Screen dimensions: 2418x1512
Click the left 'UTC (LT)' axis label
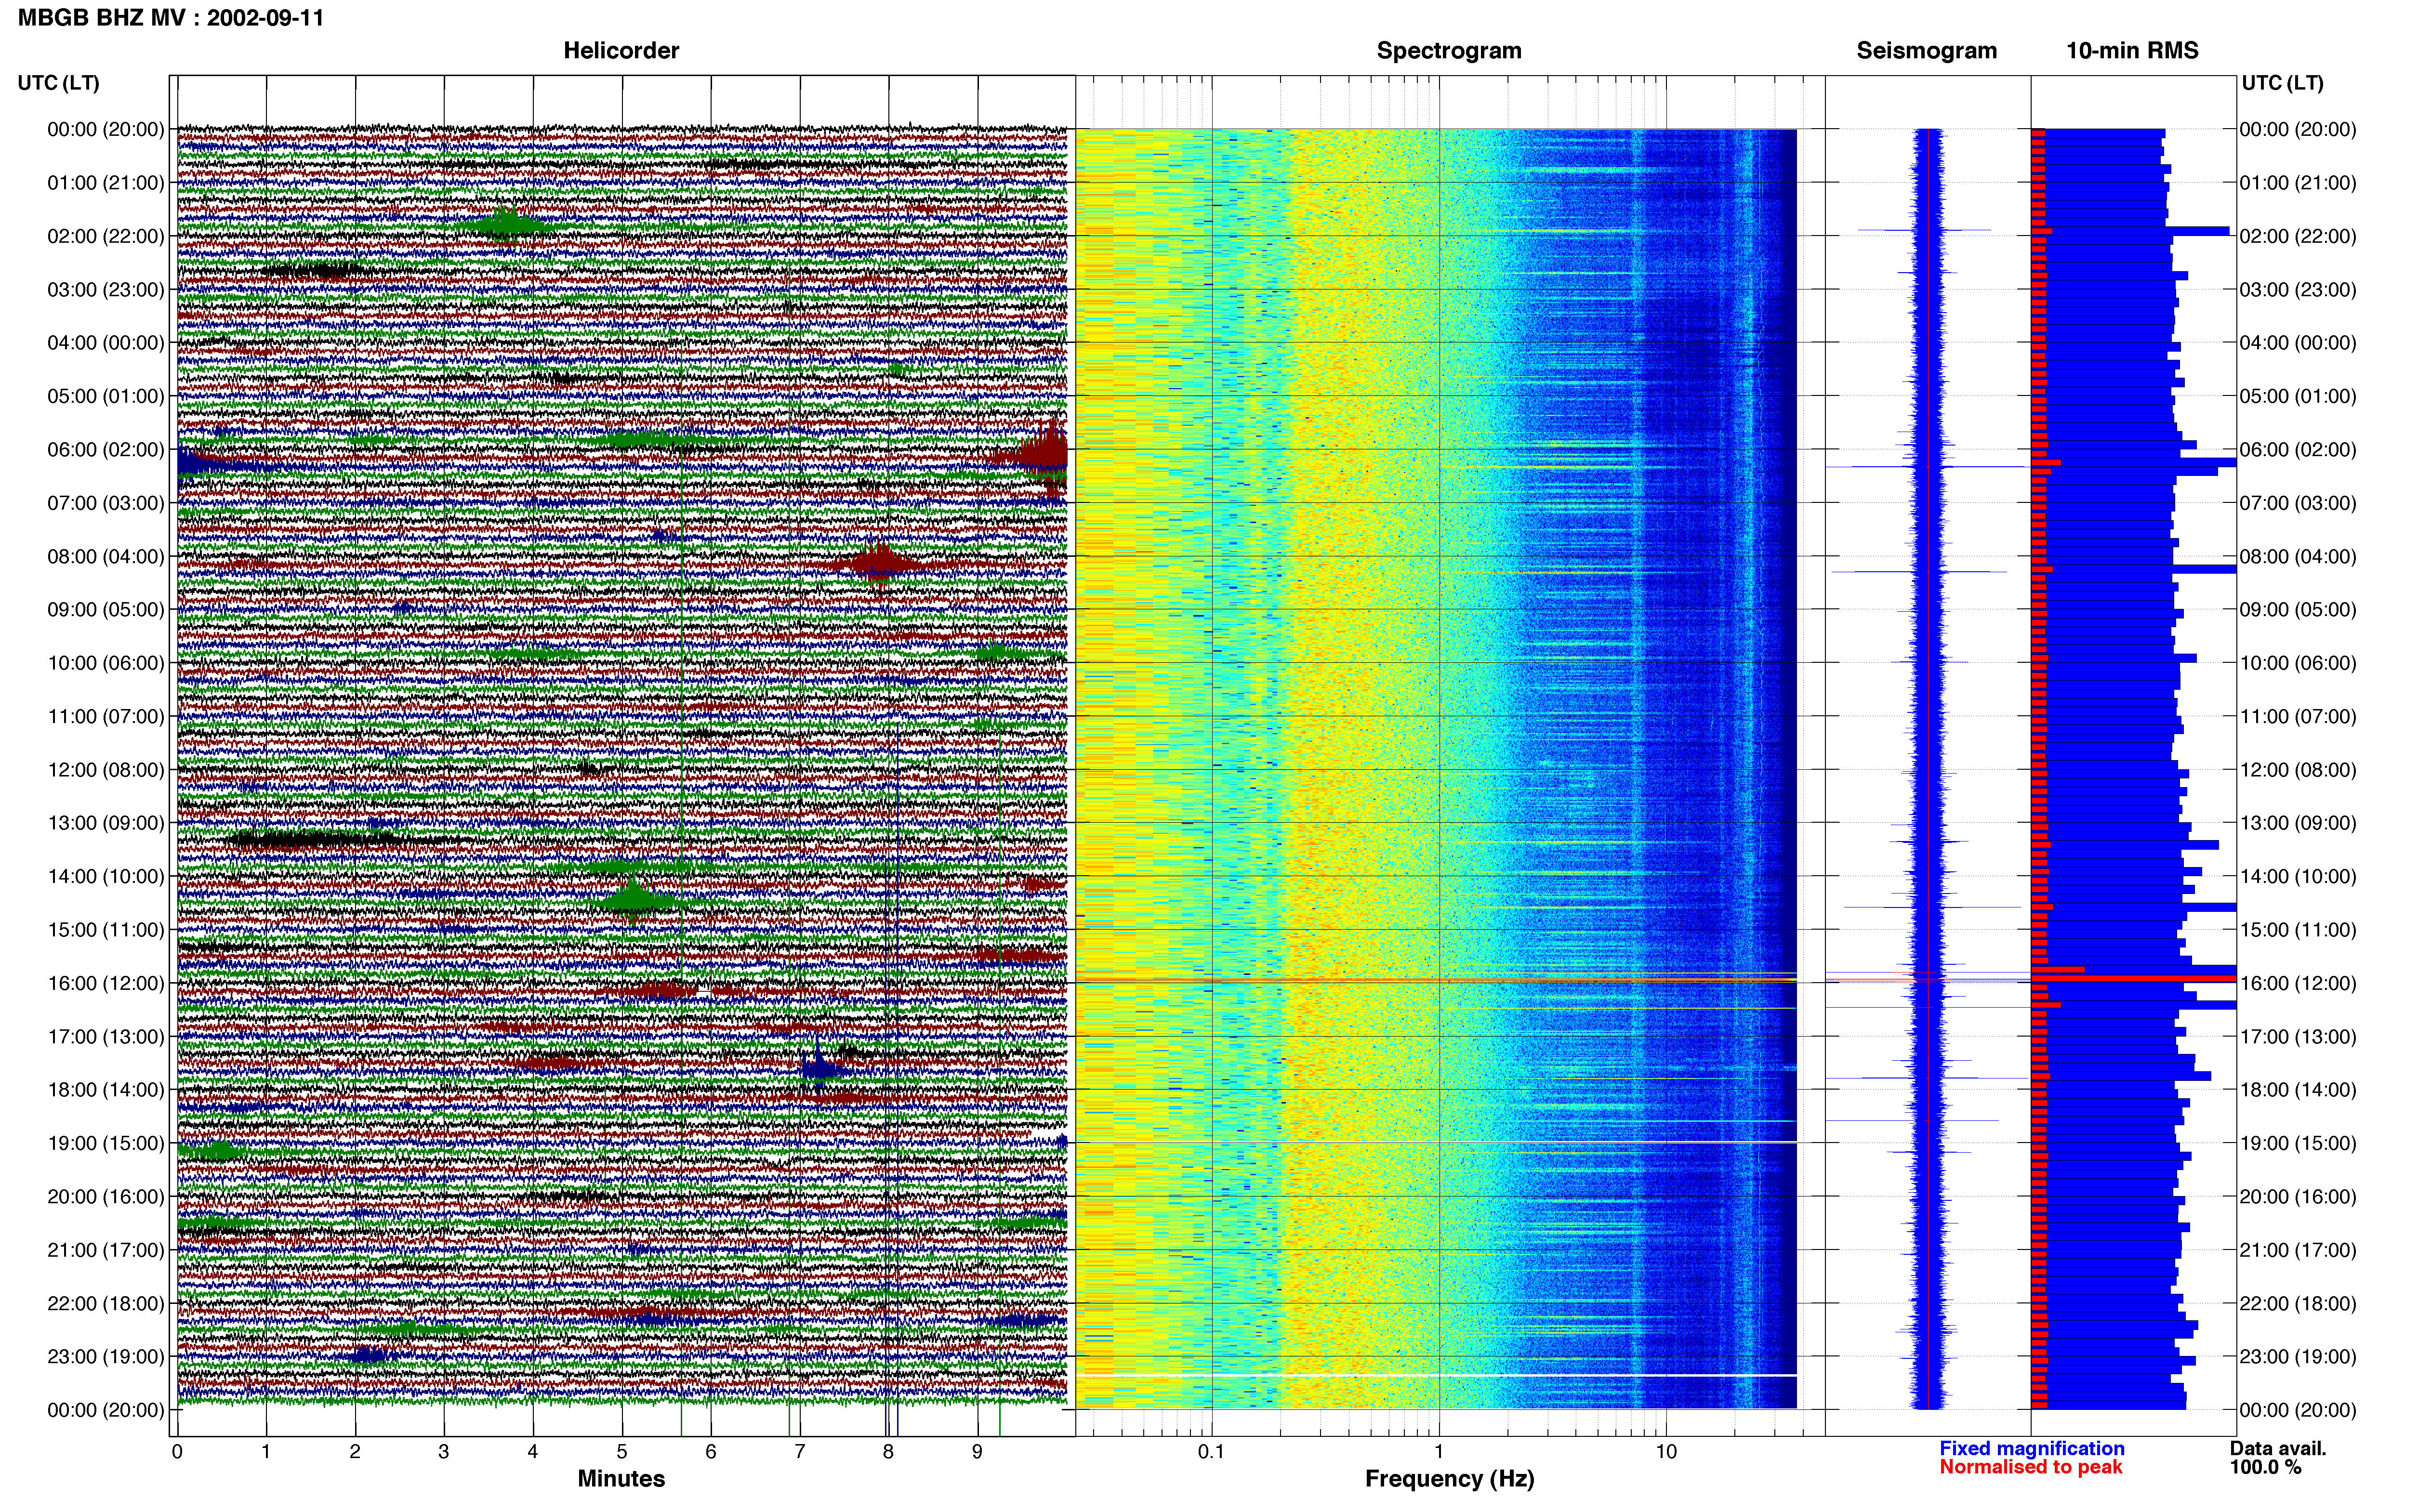tap(59, 83)
